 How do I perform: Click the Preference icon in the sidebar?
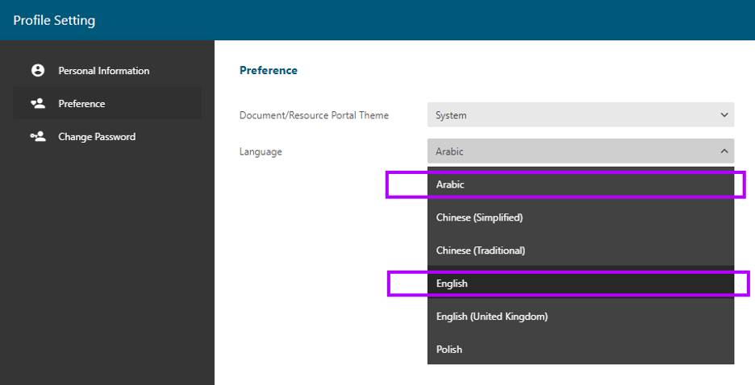click(37, 104)
